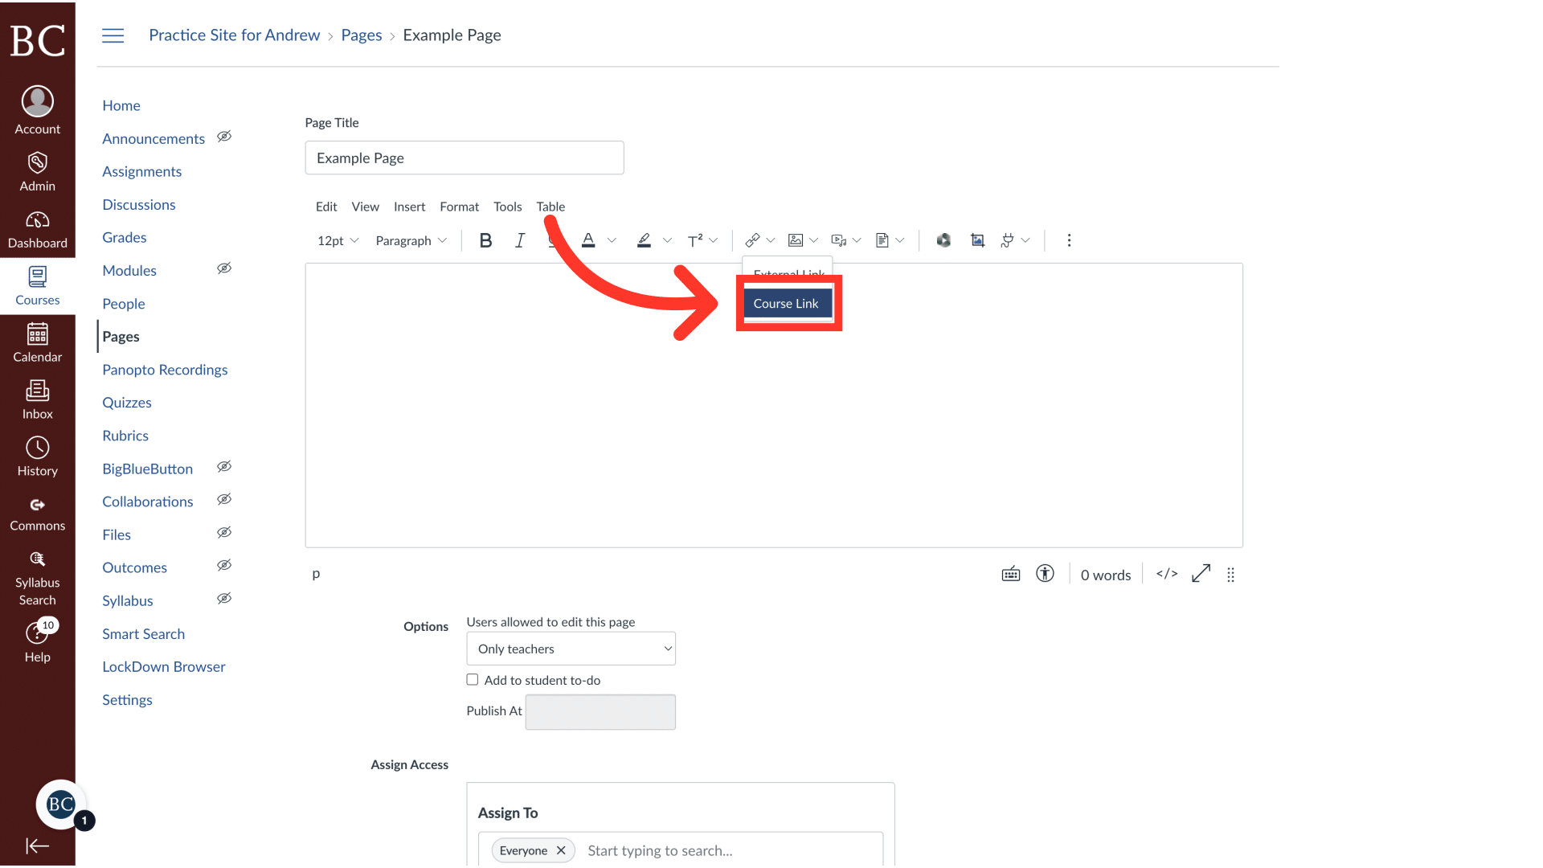The image size is (1543, 868).
Task: Click the Commons icon in the sidebar
Action: point(37,511)
